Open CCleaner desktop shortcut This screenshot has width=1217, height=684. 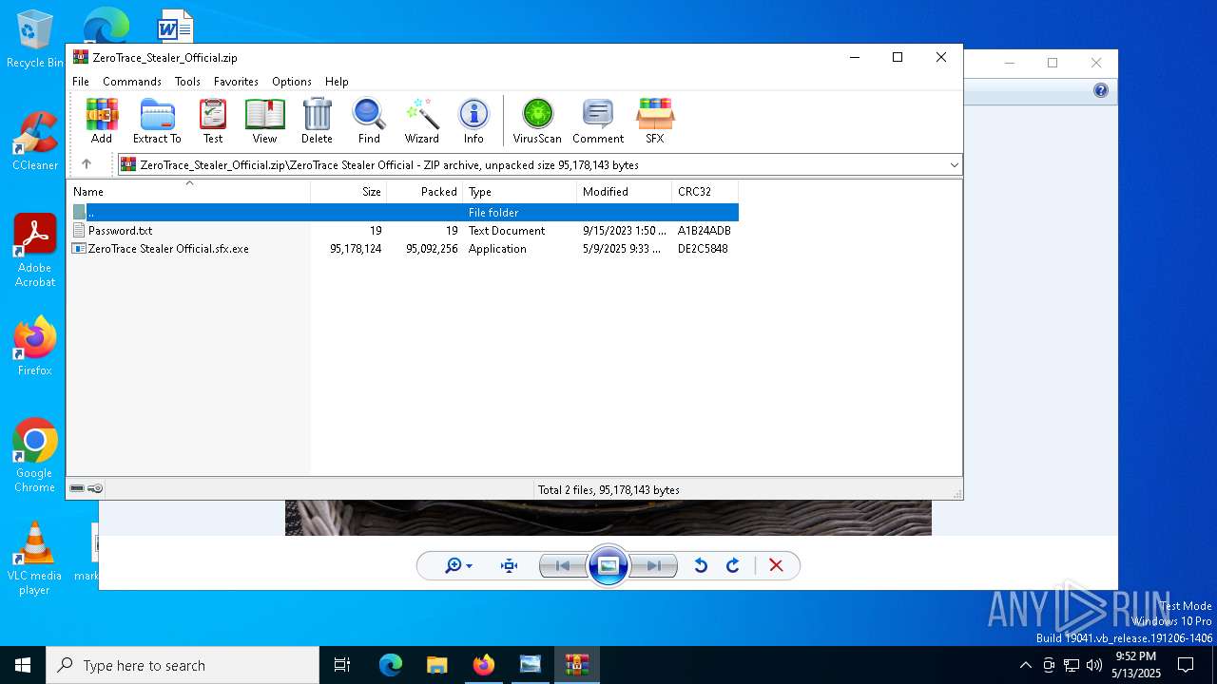(34, 142)
